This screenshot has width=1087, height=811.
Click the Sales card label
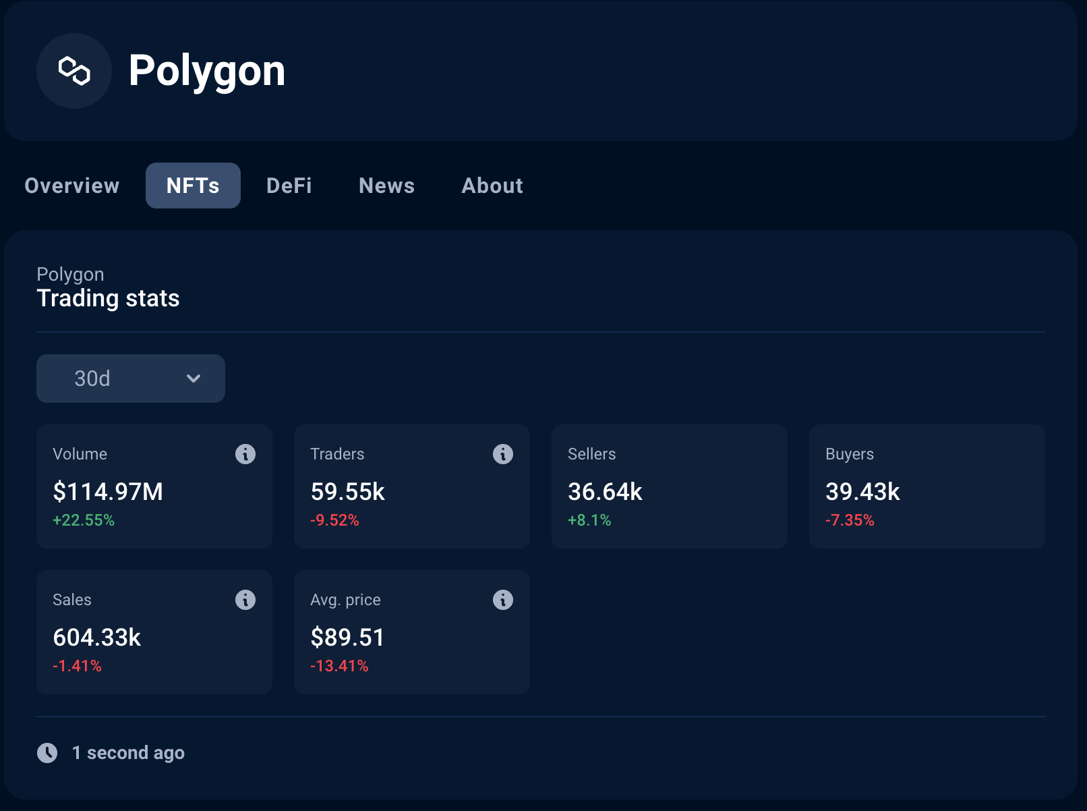[72, 600]
